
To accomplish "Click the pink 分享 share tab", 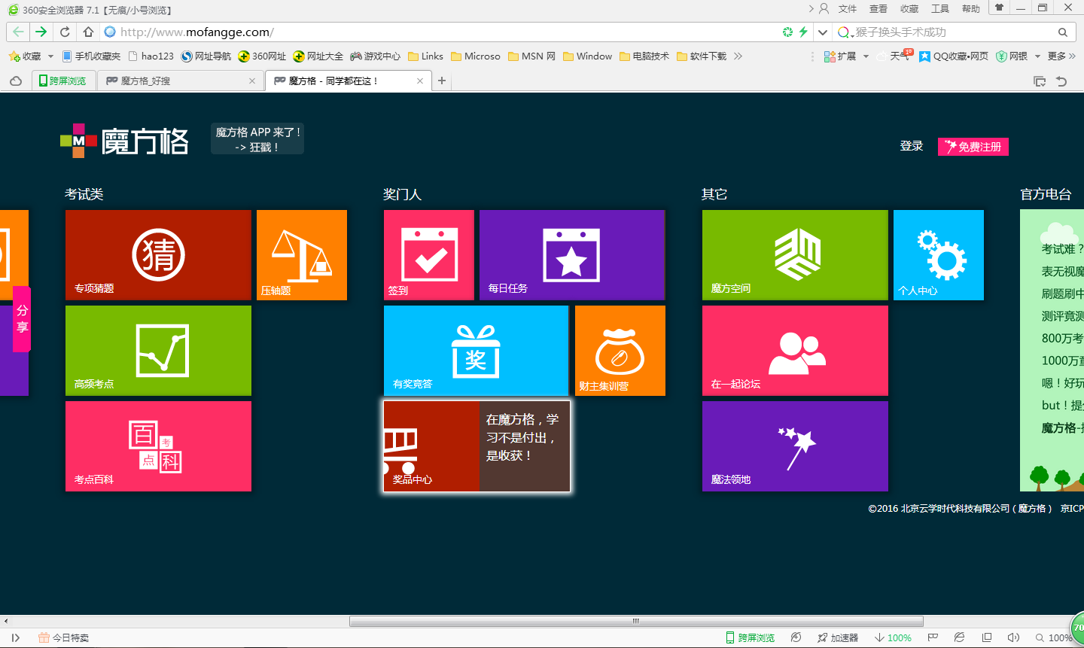I will pyautogui.click(x=22, y=318).
